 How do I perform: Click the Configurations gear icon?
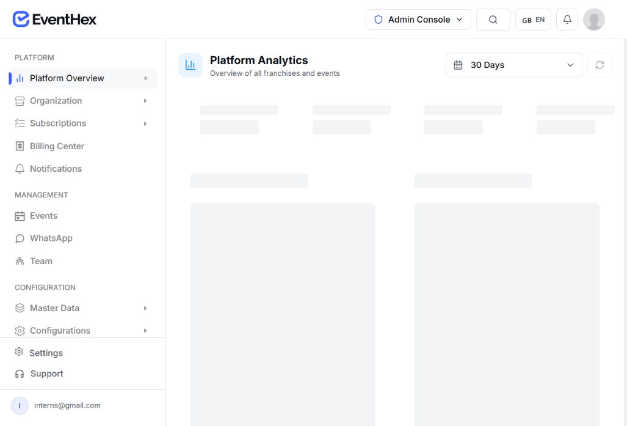[x=20, y=331]
